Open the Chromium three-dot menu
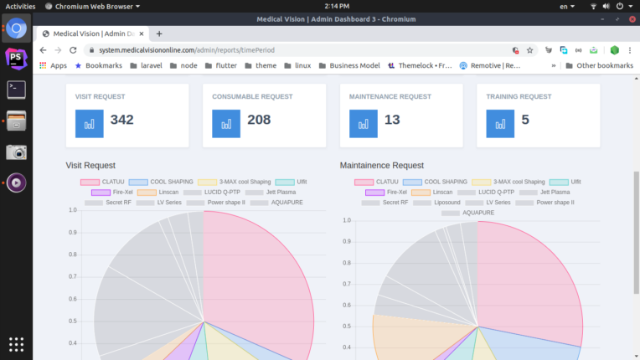This screenshot has height=360, width=640. [630, 50]
